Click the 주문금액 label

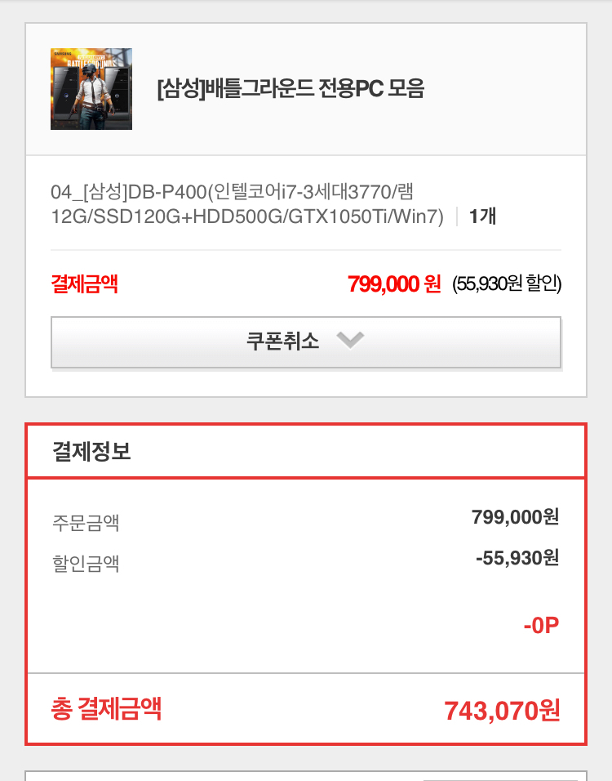[86, 523]
